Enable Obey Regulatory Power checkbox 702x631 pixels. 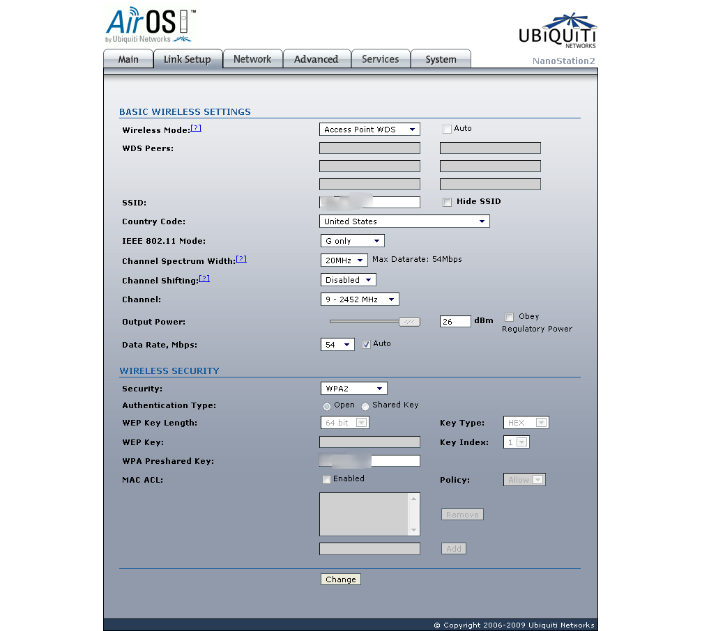coord(509,317)
